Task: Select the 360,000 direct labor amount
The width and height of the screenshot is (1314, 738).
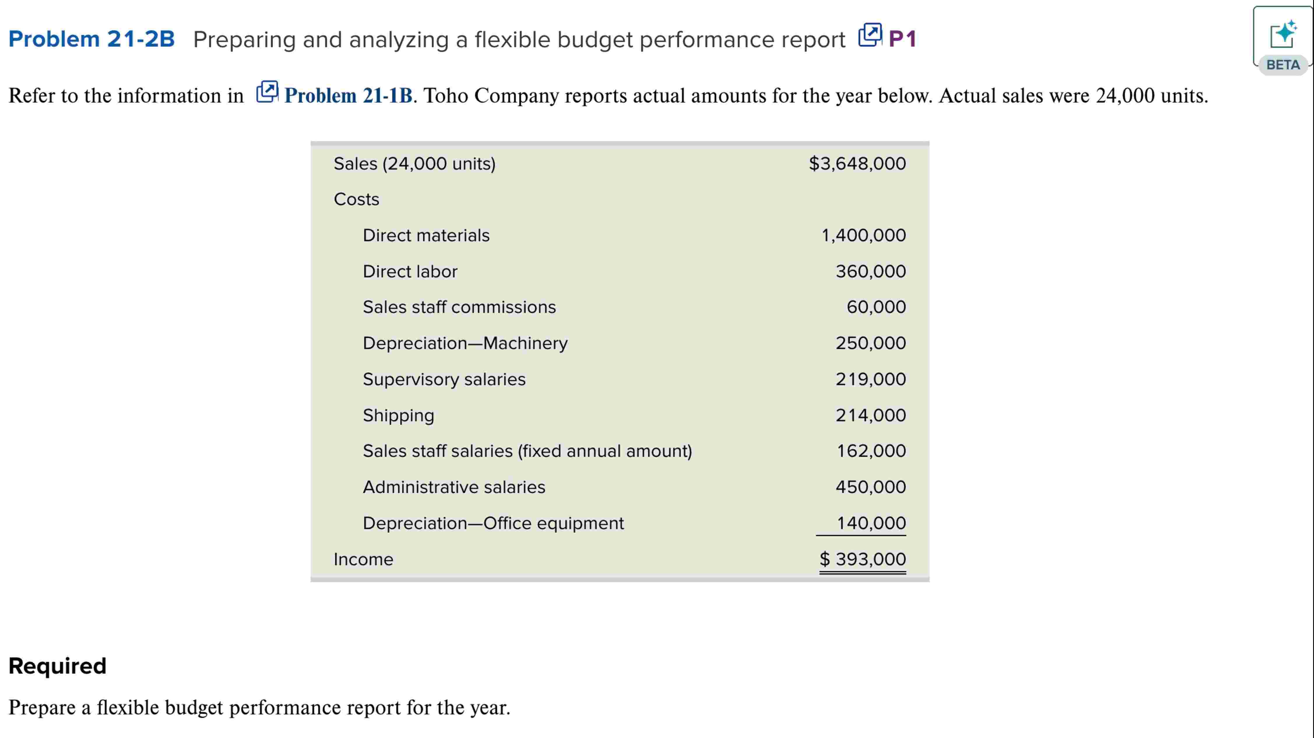Action: pyautogui.click(x=870, y=271)
